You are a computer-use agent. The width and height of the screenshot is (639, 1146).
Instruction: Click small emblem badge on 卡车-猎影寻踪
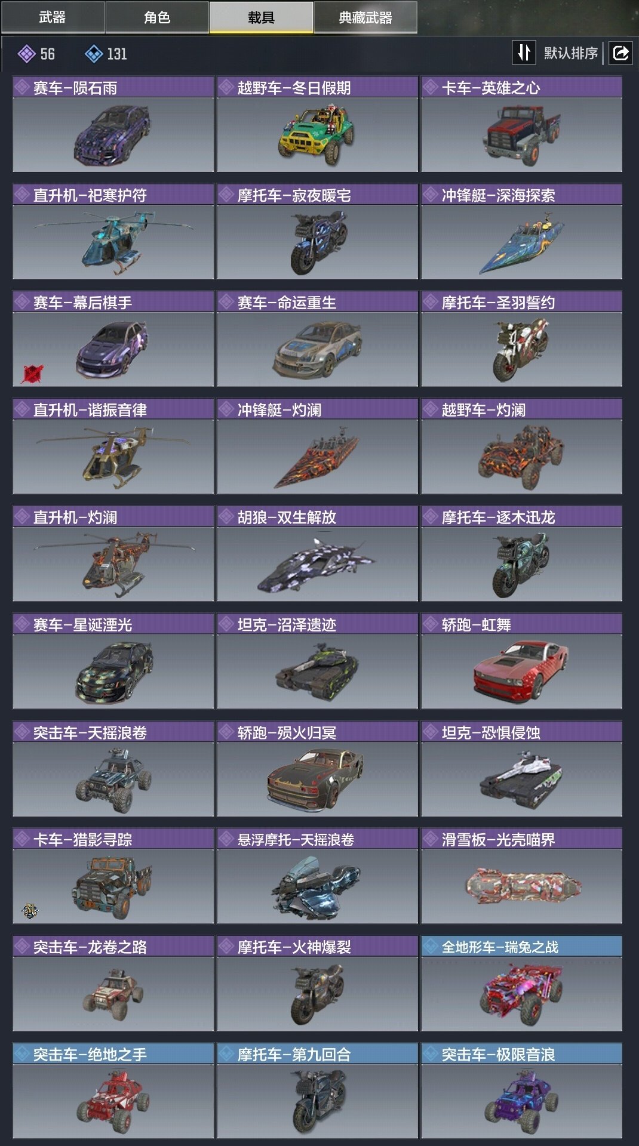point(30,911)
